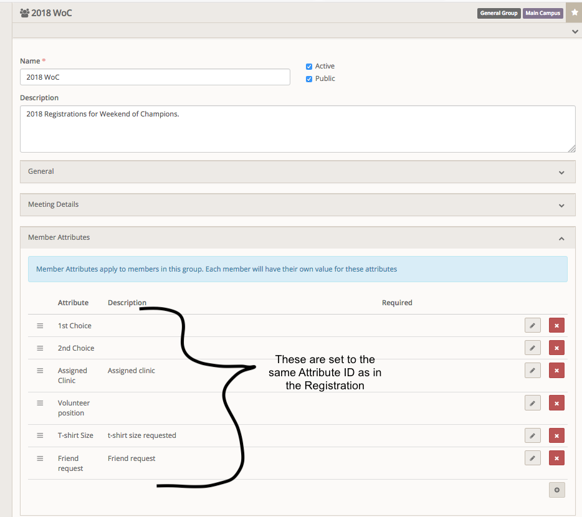Viewport: 582px width, 517px height.
Task: Select the General Group label
Action: [499, 12]
